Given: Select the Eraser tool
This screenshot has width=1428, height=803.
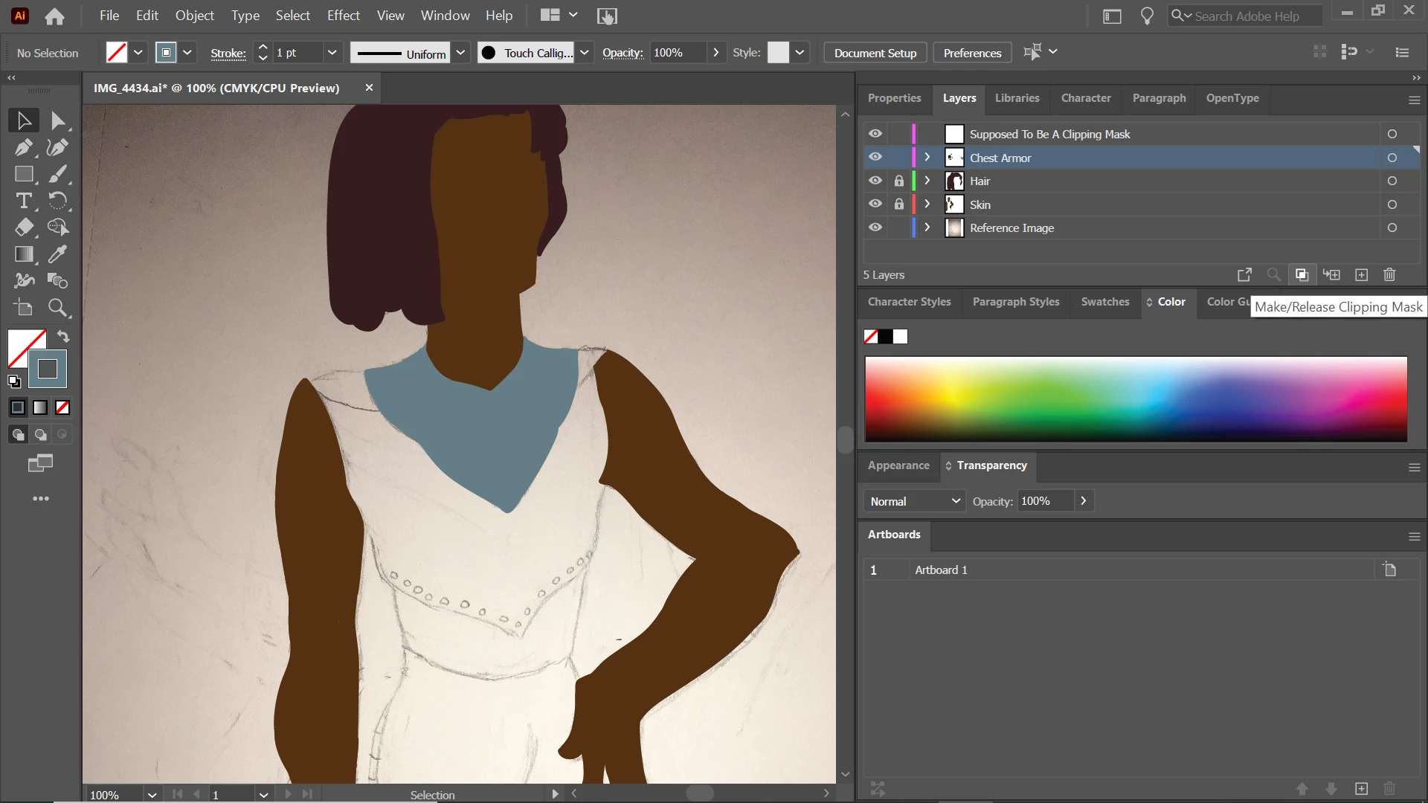Looking at the screenshot, I should tap(24, 228).
